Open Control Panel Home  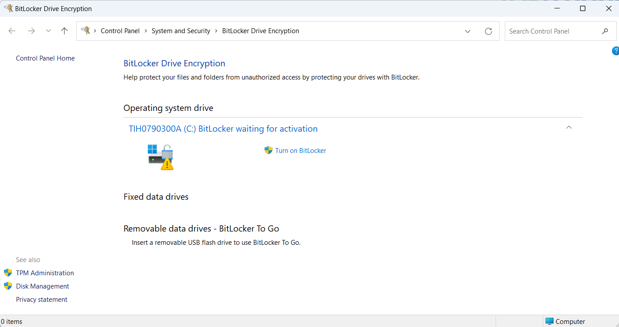click(45, 58)
